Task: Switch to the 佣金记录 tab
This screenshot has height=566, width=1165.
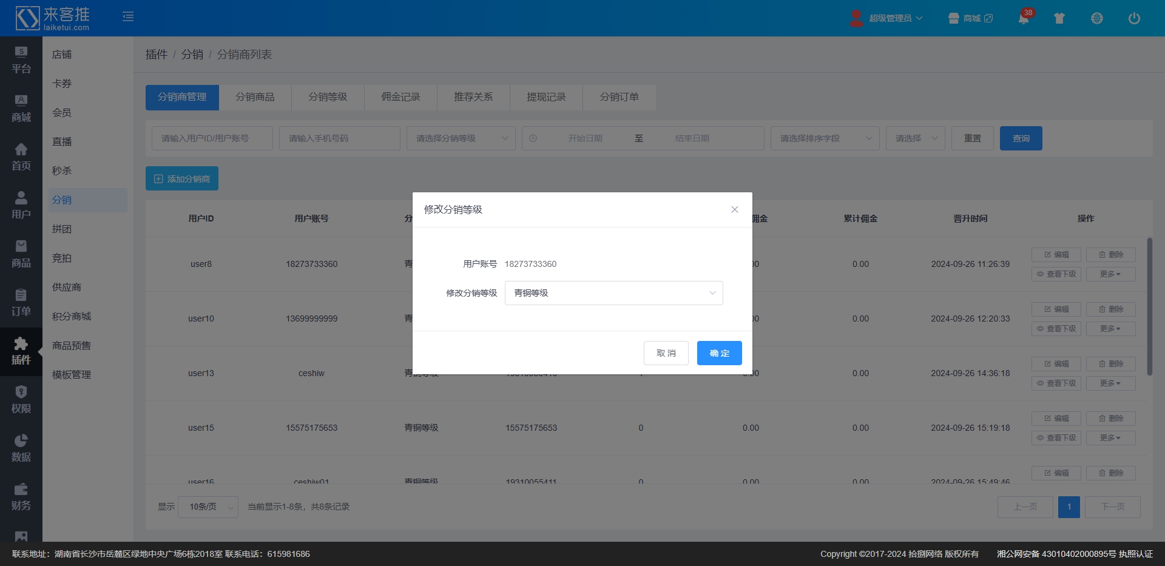Action: pos(400,97)
